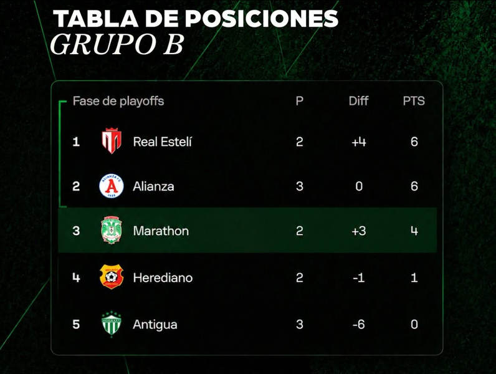The height and width of the screenshot is (374, 496).
Task: Click the P games played header
Action: tap(300, 101)
